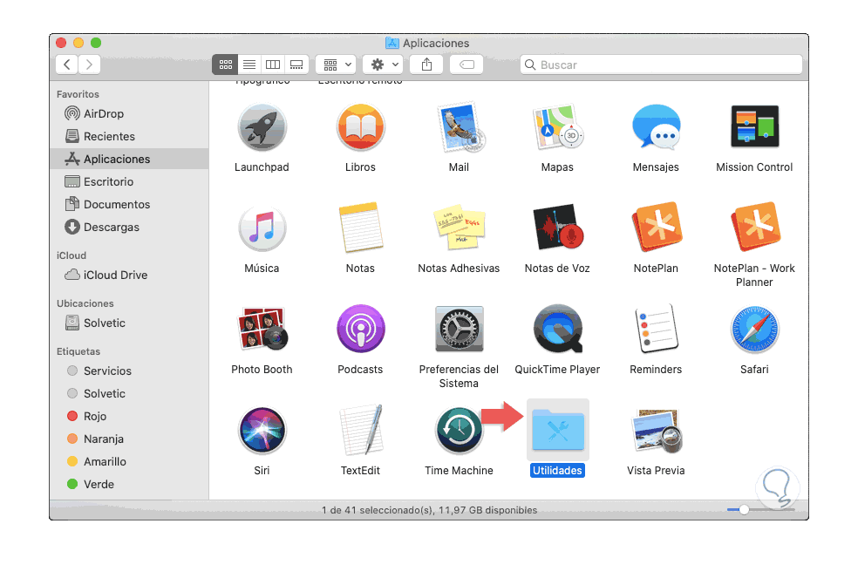Viewport: 858px width, 585px height.
Task: Open Documentos in the sidebar
Action: (x=129, y=204)
